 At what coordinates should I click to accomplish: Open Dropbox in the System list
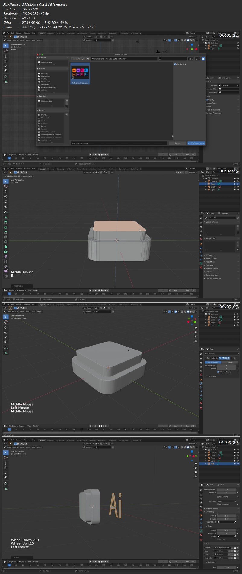pos(44,73)
